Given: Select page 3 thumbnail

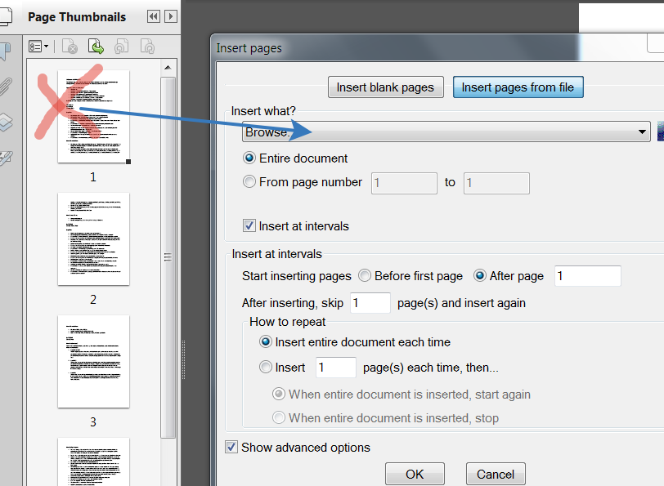Looking at the screenshot, I should [x=93, y=362].
